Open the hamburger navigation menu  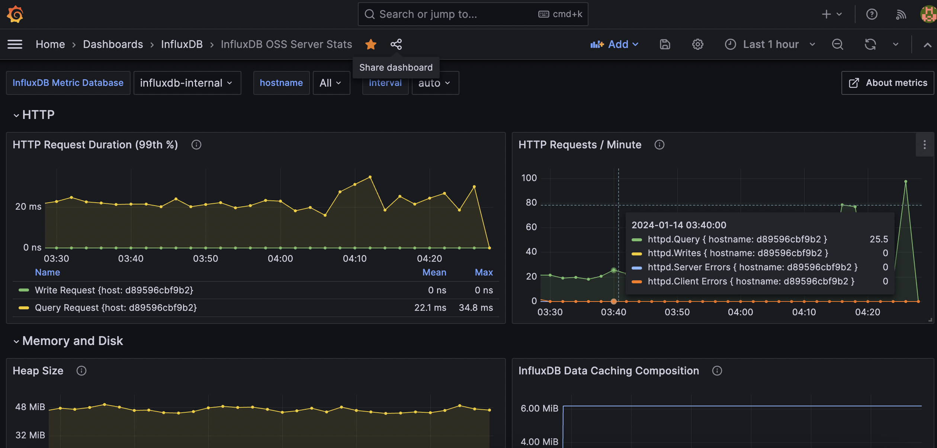15,44
